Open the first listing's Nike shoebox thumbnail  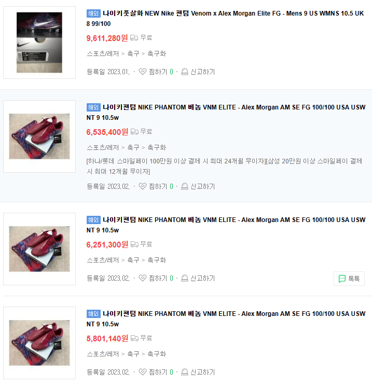click(39, 43)
